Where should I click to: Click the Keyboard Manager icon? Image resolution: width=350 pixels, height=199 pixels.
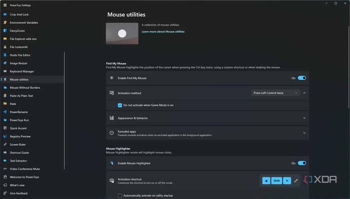[5, 72]
